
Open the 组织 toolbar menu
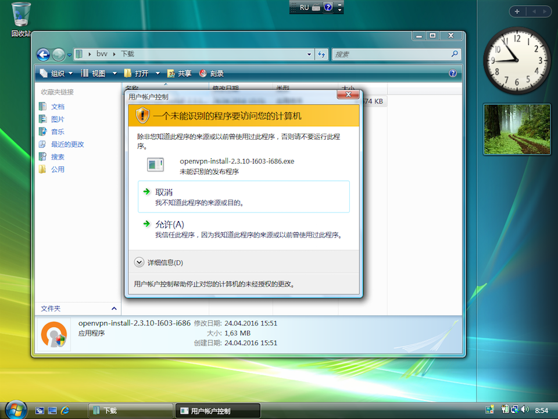tap(56, 73)
